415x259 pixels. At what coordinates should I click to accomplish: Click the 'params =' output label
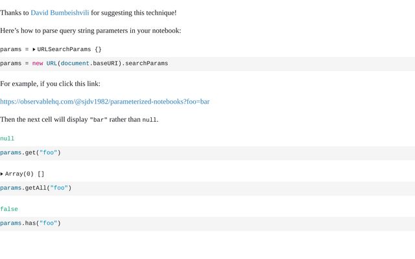(14, 49)
